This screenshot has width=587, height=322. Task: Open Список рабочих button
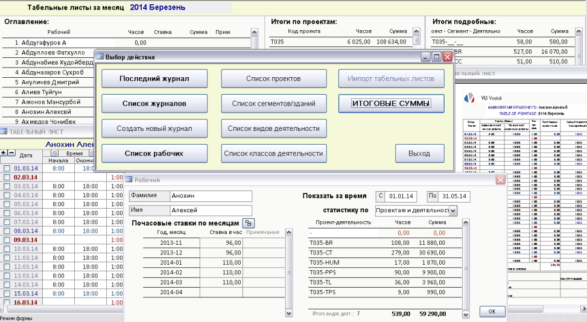click(154, 153)
